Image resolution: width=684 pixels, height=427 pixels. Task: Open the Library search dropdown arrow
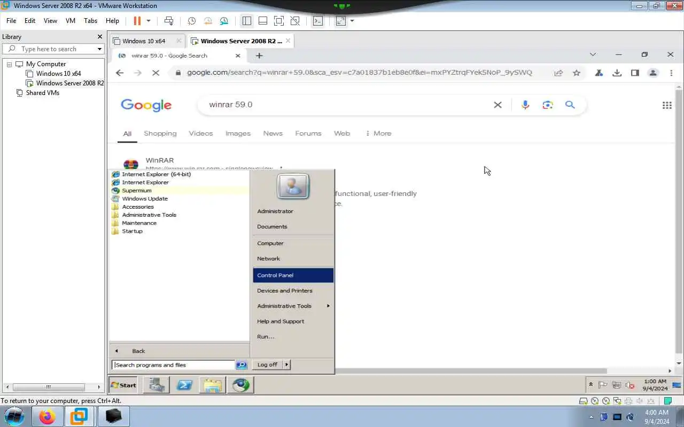click(x=99, y=49)
